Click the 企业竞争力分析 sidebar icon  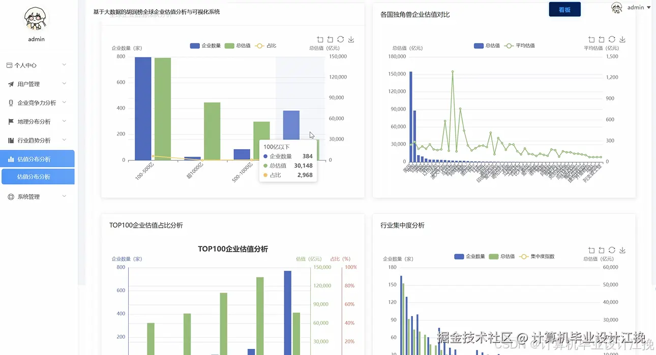(11, 103)
